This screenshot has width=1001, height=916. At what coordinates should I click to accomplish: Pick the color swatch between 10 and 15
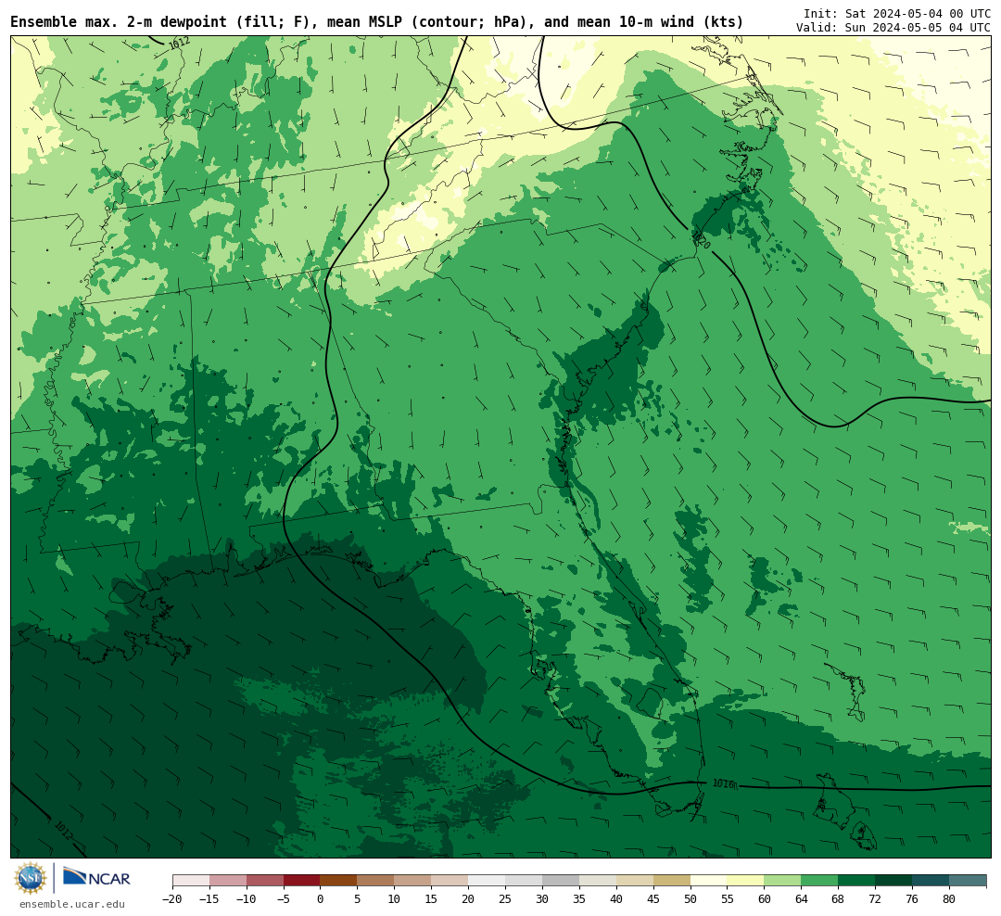click(413, 881)
